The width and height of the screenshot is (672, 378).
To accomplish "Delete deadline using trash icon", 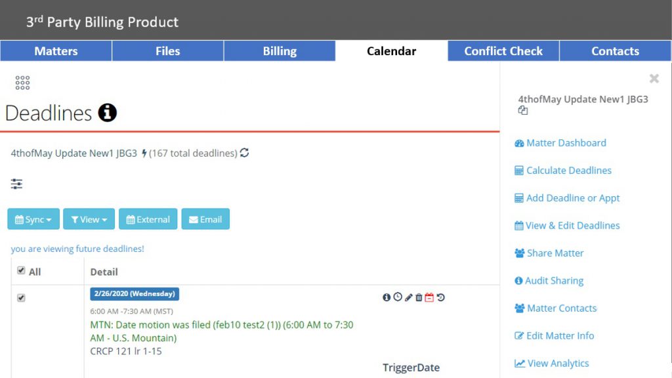I will tap(419, 297).
